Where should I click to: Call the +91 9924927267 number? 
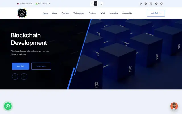click(45, 4)
